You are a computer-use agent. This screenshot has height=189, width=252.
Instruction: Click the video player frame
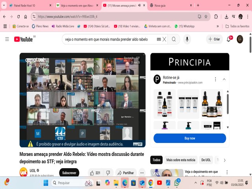coord(82,100)
